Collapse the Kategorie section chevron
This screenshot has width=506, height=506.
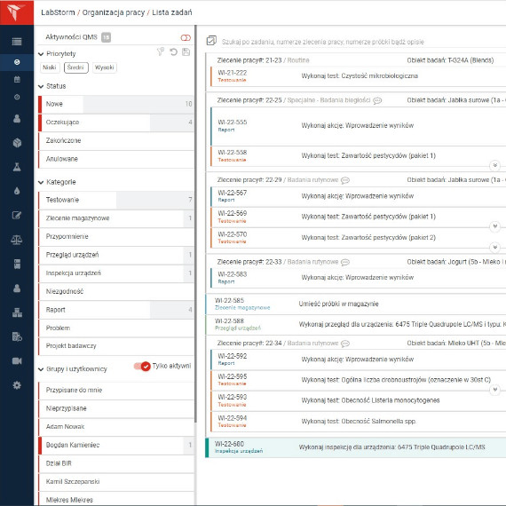click(41, 182)
